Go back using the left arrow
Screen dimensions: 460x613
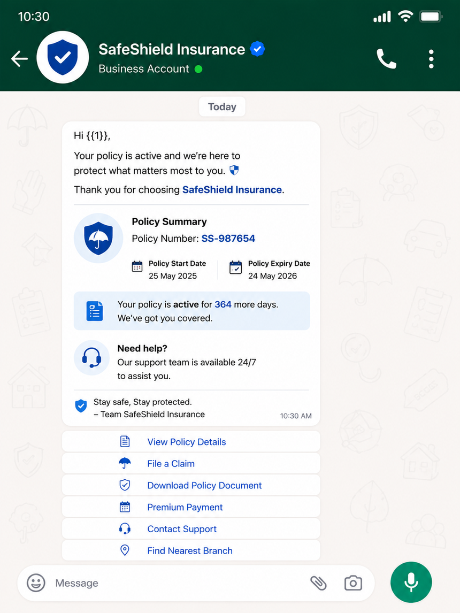pyautogui.click(x=20, y=59)
